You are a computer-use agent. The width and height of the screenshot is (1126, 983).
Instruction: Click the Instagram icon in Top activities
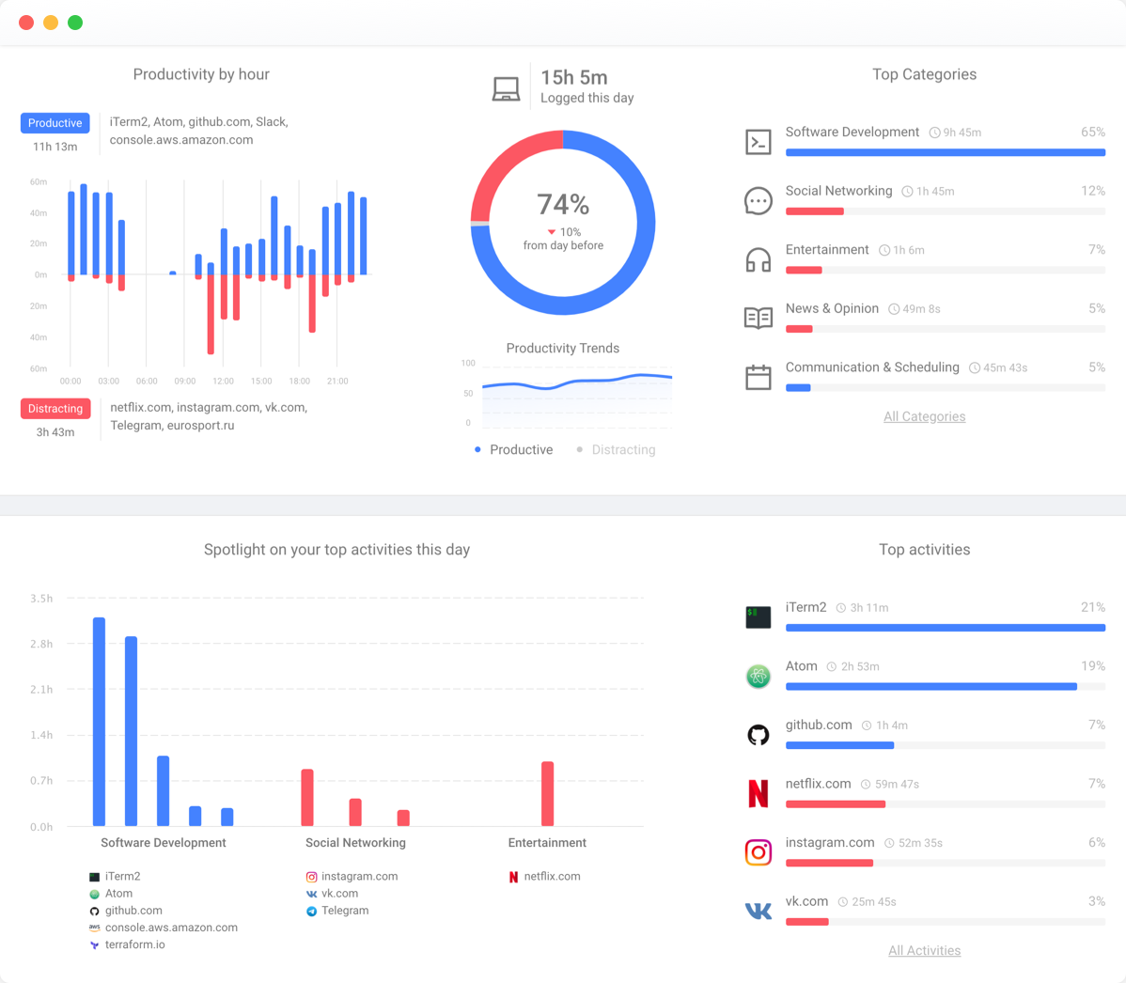click(x=758, y=852)
